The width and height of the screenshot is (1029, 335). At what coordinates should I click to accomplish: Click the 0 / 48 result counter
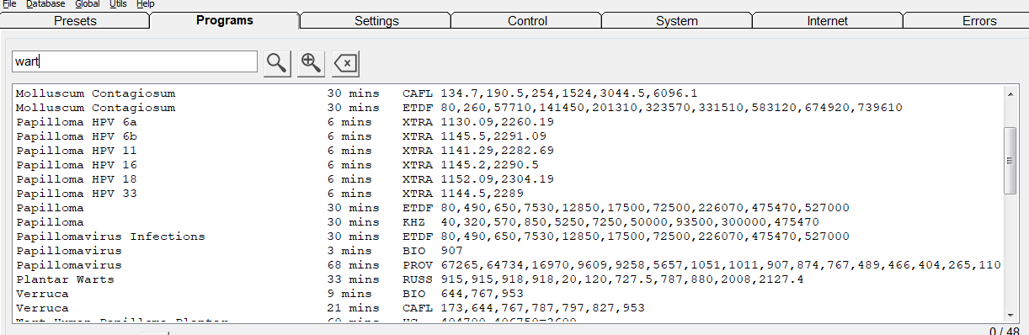pyautogui.click(x=1005, y=330)
